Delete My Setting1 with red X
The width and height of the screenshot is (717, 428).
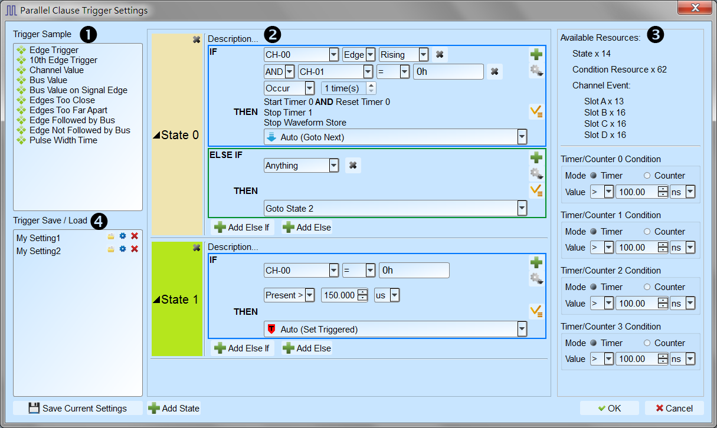135,236
